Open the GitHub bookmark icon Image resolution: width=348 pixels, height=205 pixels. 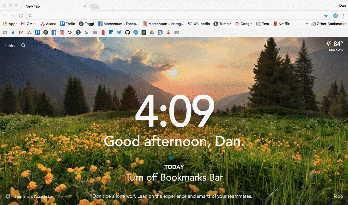(x=127, y=32)
